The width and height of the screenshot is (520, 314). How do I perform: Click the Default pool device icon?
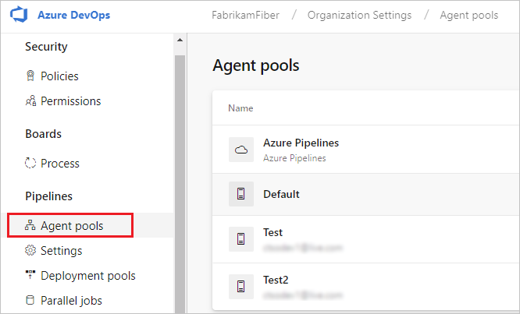pyautogui.click(x=241, y=194)
